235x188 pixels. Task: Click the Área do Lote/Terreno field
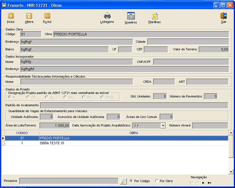point(55,126)
